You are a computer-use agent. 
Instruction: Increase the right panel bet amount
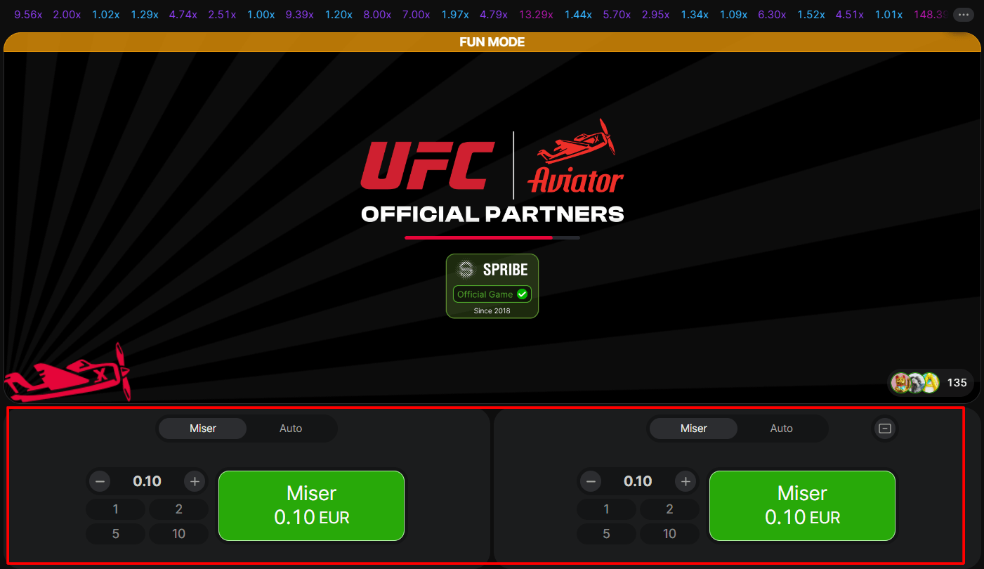coord(685,481)
